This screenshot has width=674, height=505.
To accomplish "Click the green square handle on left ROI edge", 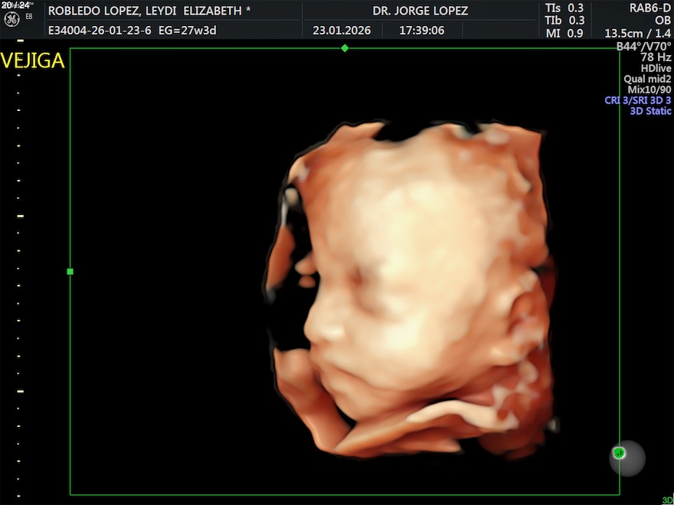I will coord(70,271).
